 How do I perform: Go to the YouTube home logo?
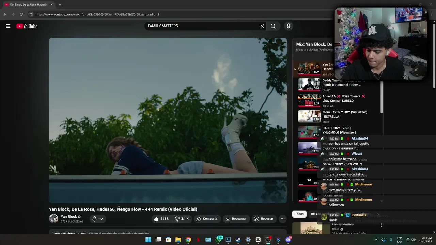point(27,26)
